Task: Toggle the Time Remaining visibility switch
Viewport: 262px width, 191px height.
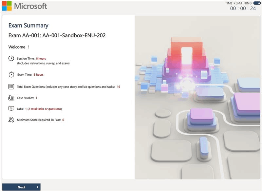Action: [x=257, y=3]
